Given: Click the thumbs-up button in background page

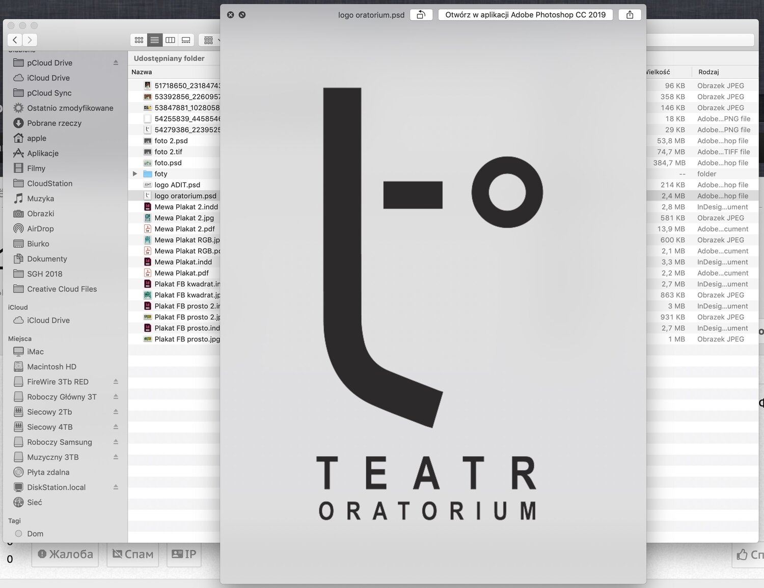Looking at the screenshot, I should tap(748, 554).
